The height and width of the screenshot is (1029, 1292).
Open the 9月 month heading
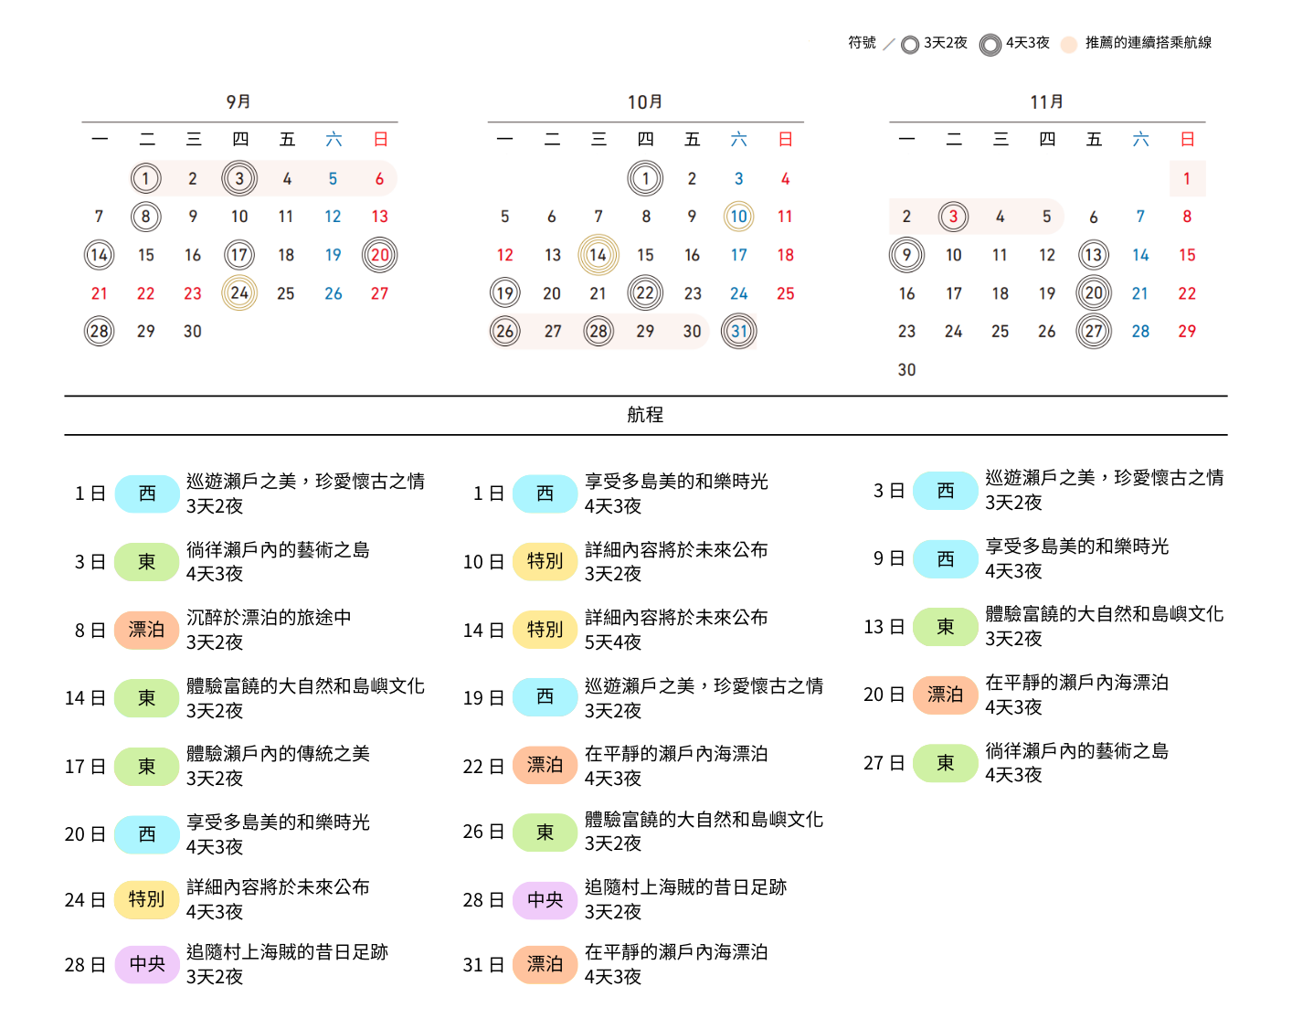239,101
